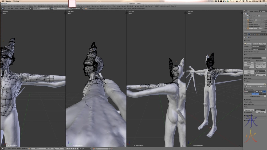Viewport: 267px width, 150px height.
Task: Add a render preset with plus icon
Action: pyautogui.click(x=263, y=58)
